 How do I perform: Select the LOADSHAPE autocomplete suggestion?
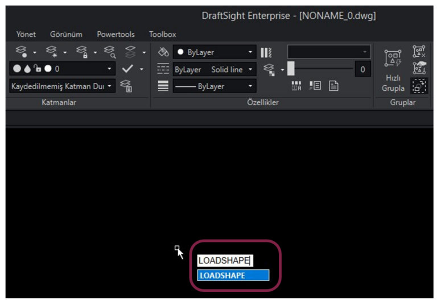point(233,275)
